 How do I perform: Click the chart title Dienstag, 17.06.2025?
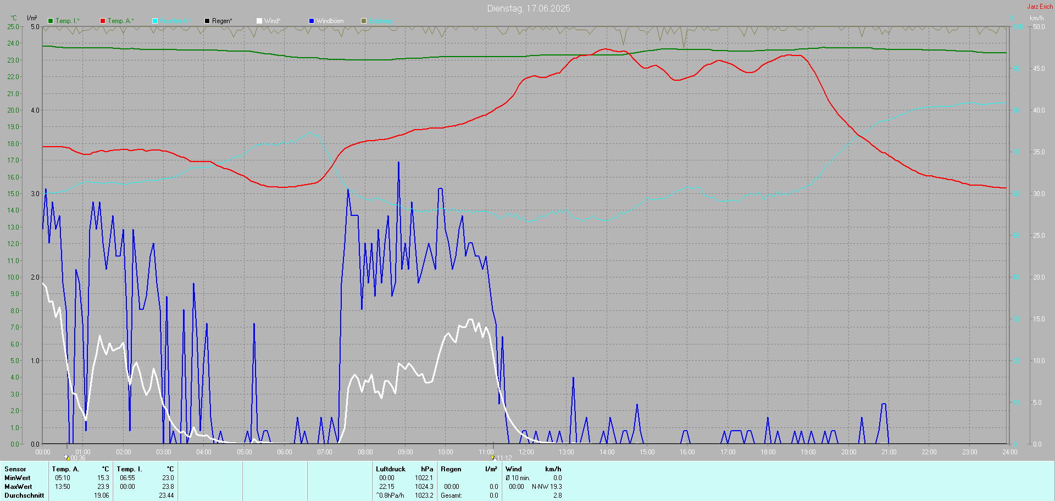click(529, 8)
